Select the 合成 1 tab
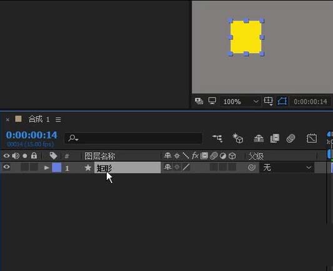 click(x=39, y=119)
